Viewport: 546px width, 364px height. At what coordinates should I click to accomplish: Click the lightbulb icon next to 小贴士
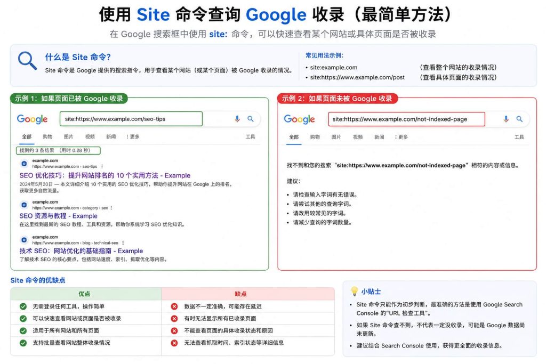tap(354, 292)
